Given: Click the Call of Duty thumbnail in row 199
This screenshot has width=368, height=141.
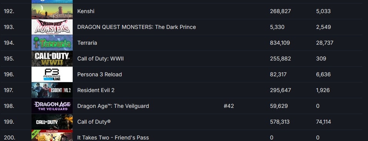Looking at the screenshot, I should click(x=52, y=122).
